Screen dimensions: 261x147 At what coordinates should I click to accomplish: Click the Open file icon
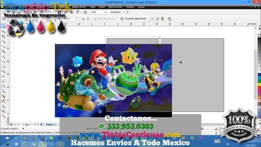[x=9, y=12]
